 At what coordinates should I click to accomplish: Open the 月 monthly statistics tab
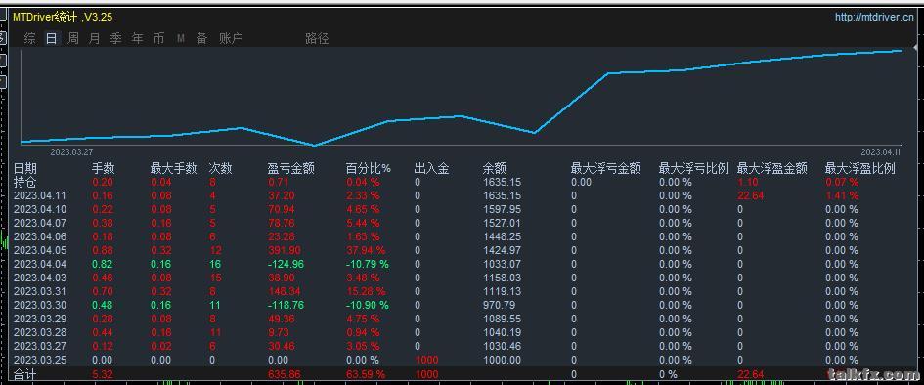pyautogui.click(x=94, y=39)
